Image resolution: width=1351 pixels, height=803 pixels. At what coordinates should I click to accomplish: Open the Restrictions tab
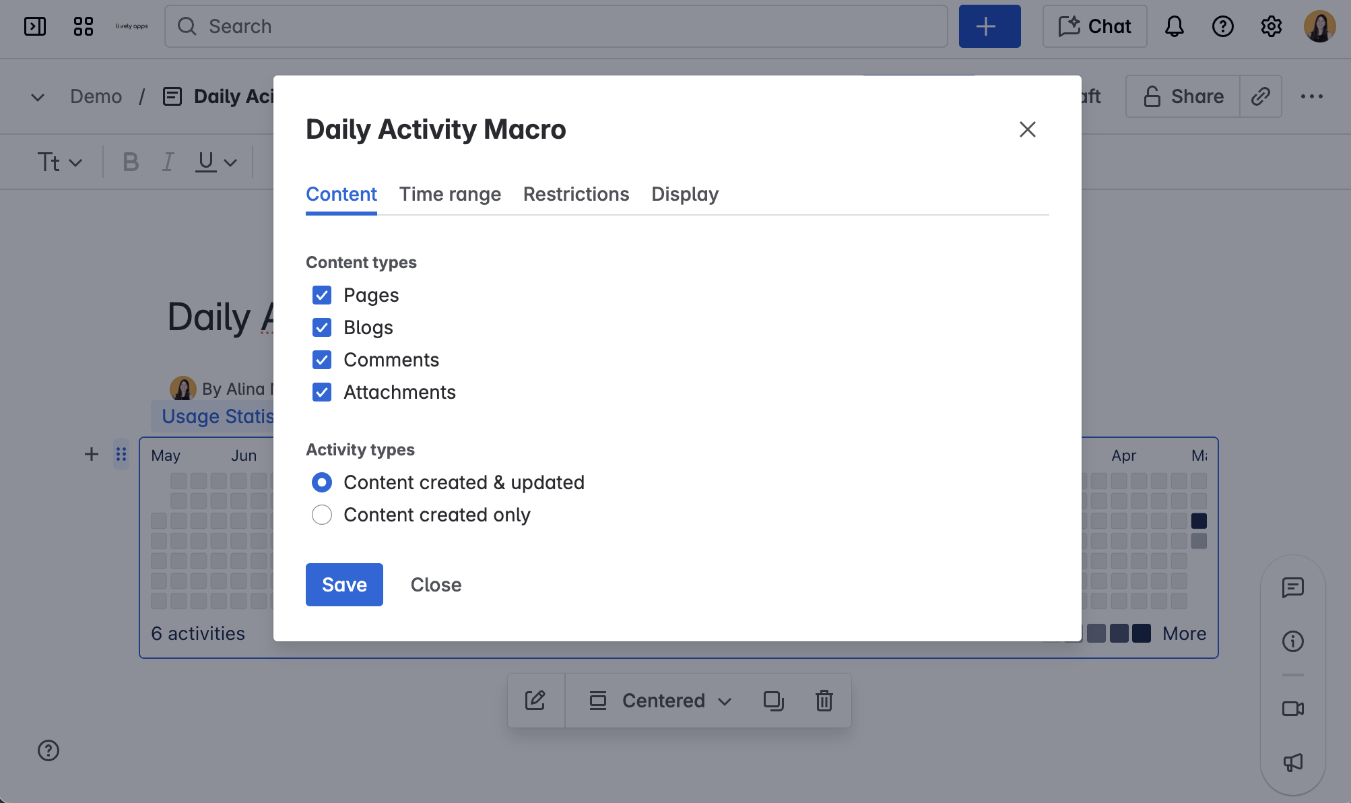[x=576, y=194]
